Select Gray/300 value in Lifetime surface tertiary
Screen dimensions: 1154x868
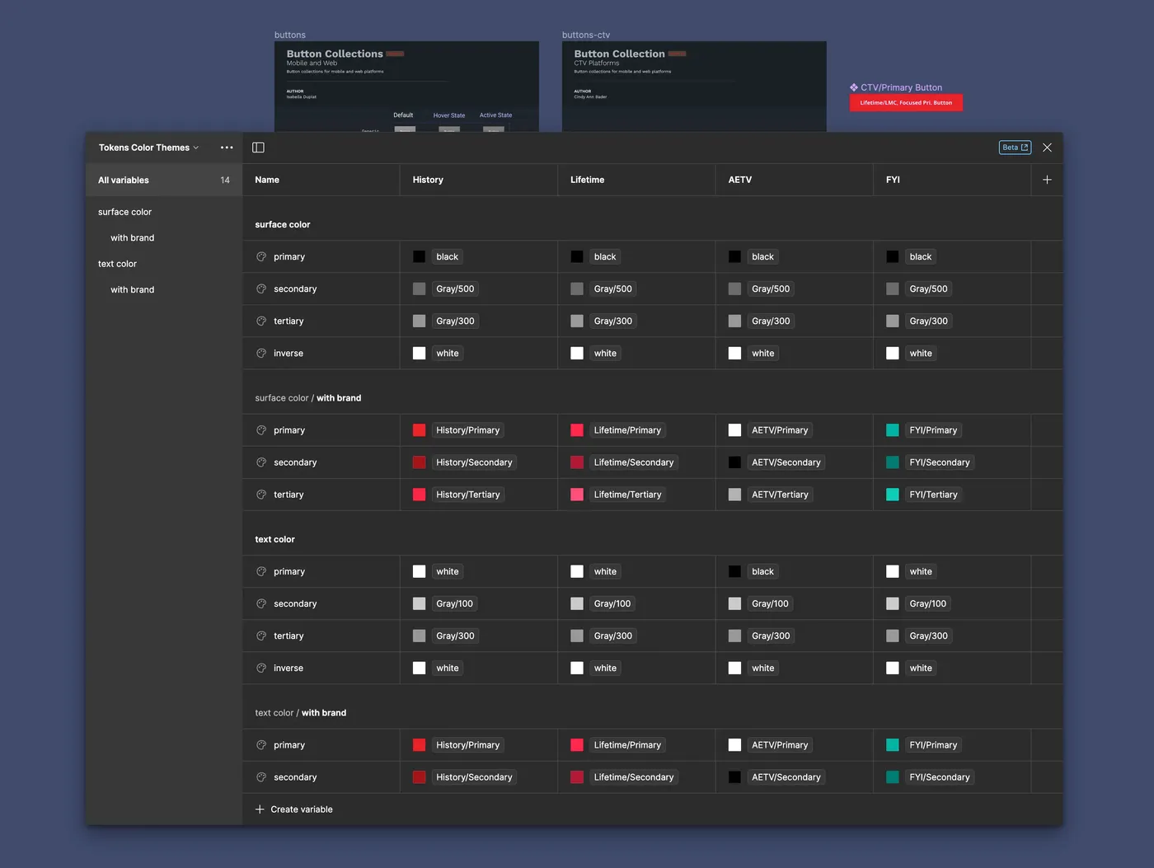pos(613,321)
